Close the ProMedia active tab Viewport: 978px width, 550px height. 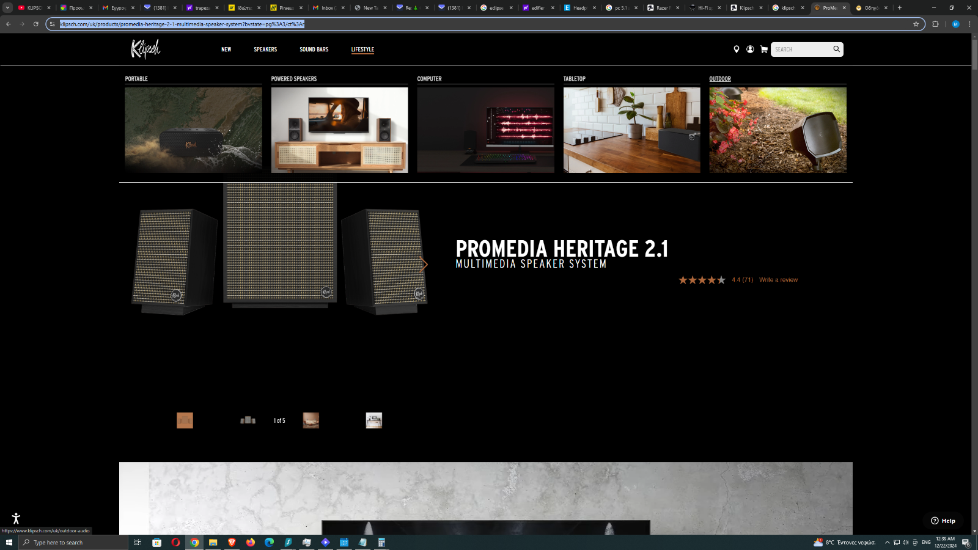(x=844, y=8)
